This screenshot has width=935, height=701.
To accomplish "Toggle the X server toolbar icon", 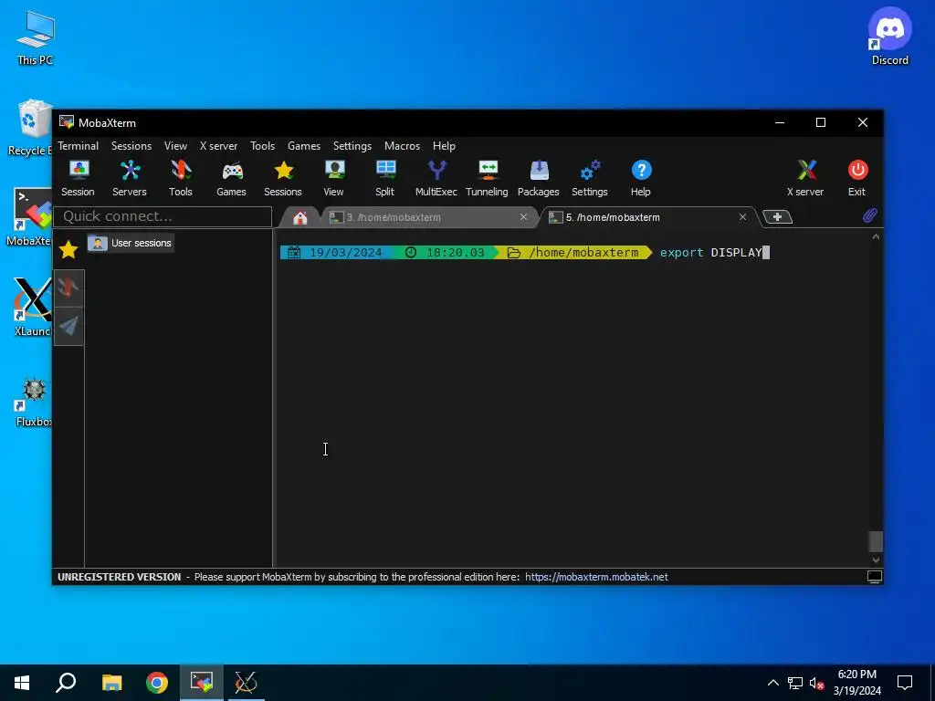I will point(805,178).
